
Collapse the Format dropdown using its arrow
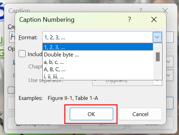[x=157, y=37]
